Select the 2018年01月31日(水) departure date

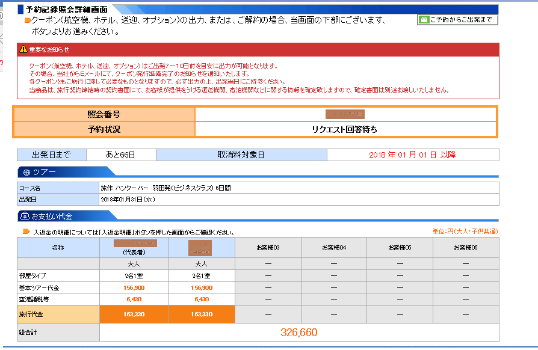click(x=128, y=199)
